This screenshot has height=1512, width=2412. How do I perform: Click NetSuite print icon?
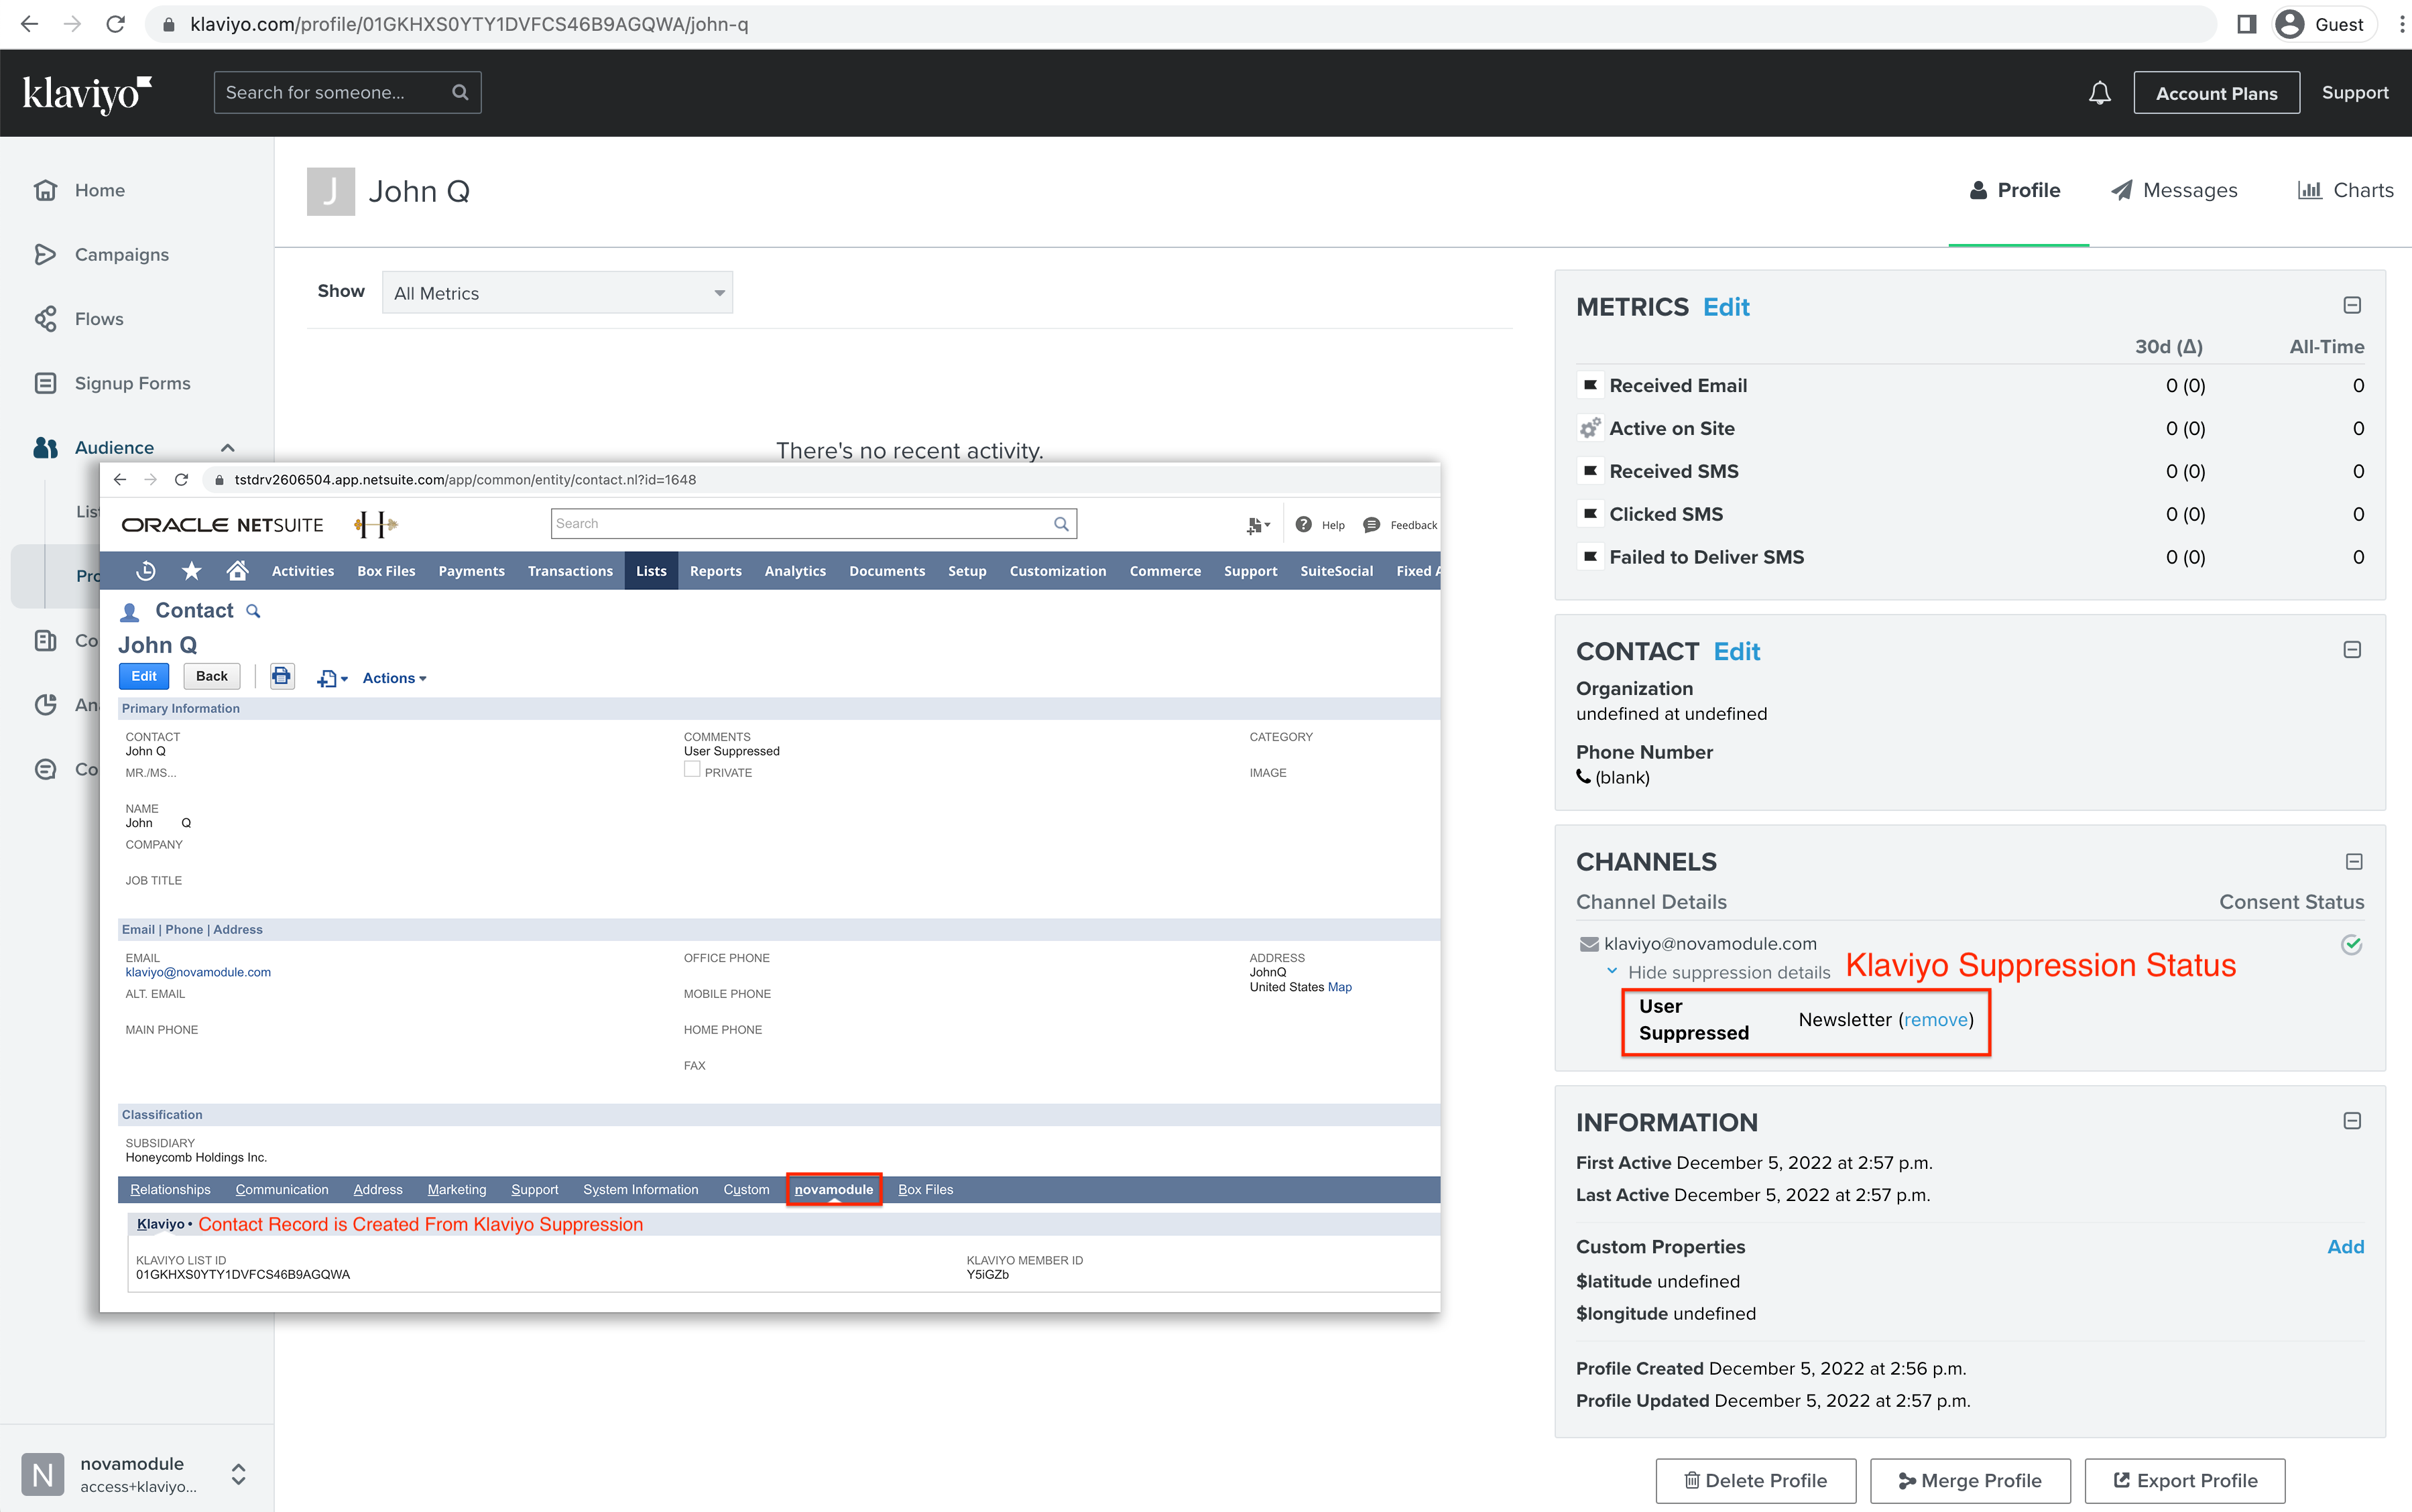point(282,677)
